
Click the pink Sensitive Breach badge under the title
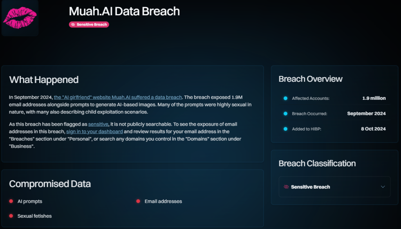[x=89, y=24]
